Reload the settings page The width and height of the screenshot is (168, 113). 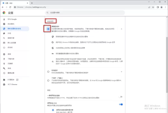click(x=10, y=7)
